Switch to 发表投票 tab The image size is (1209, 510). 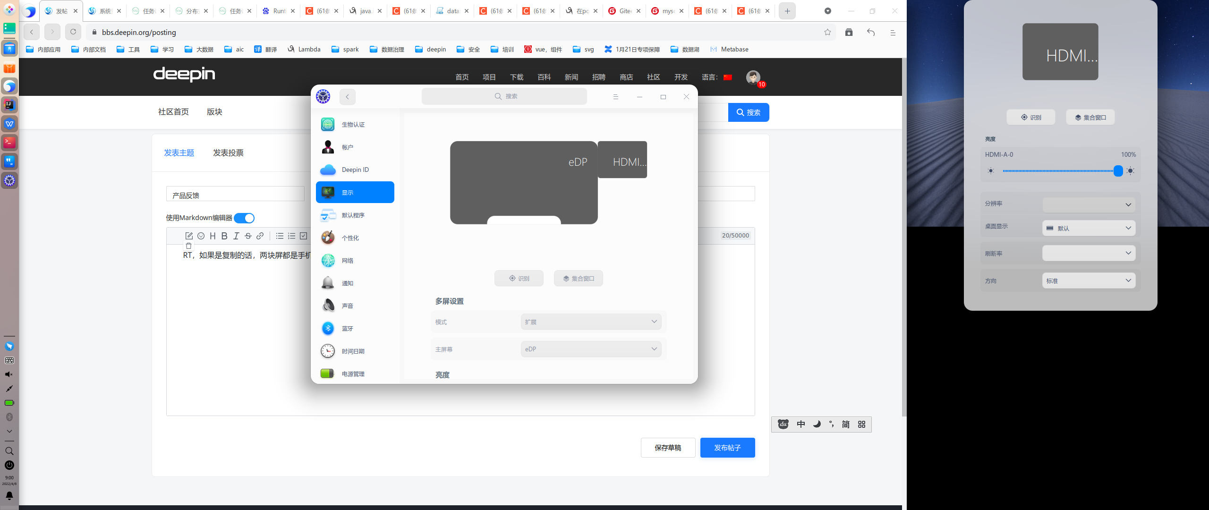[228, 153]
